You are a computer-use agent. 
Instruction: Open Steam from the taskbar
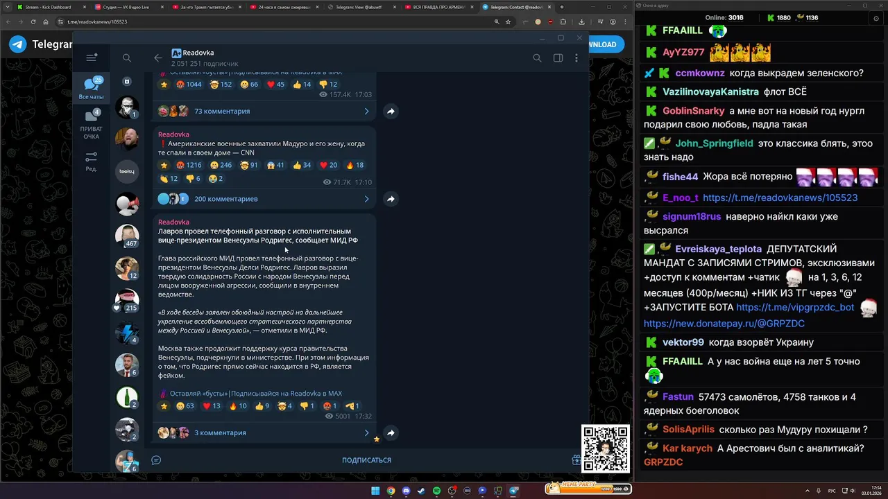coord(421,491)
